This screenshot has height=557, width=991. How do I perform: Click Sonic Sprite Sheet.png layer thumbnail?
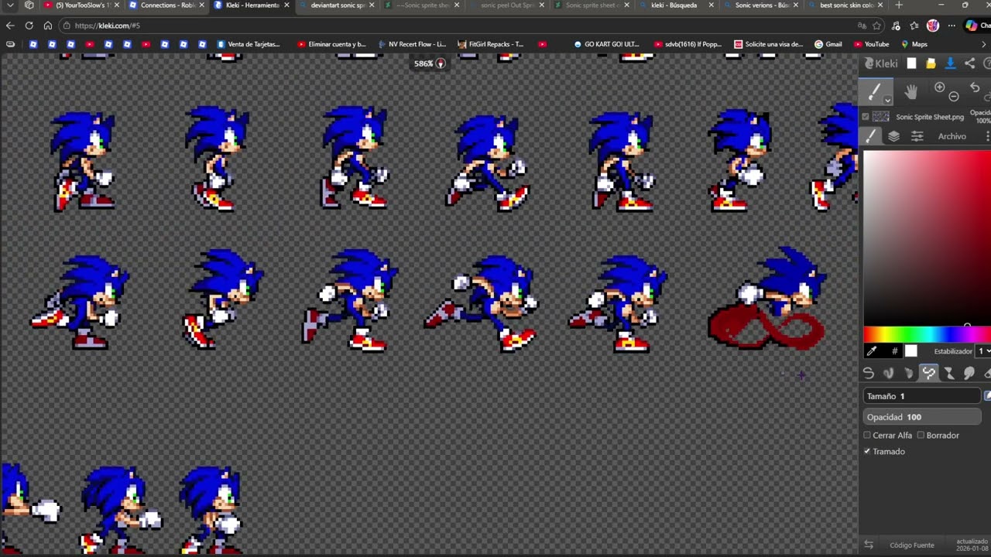880,117
